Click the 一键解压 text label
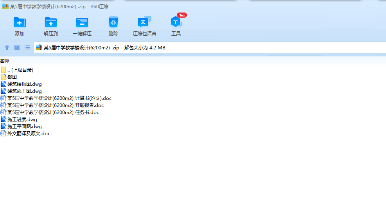 [82, 34]
